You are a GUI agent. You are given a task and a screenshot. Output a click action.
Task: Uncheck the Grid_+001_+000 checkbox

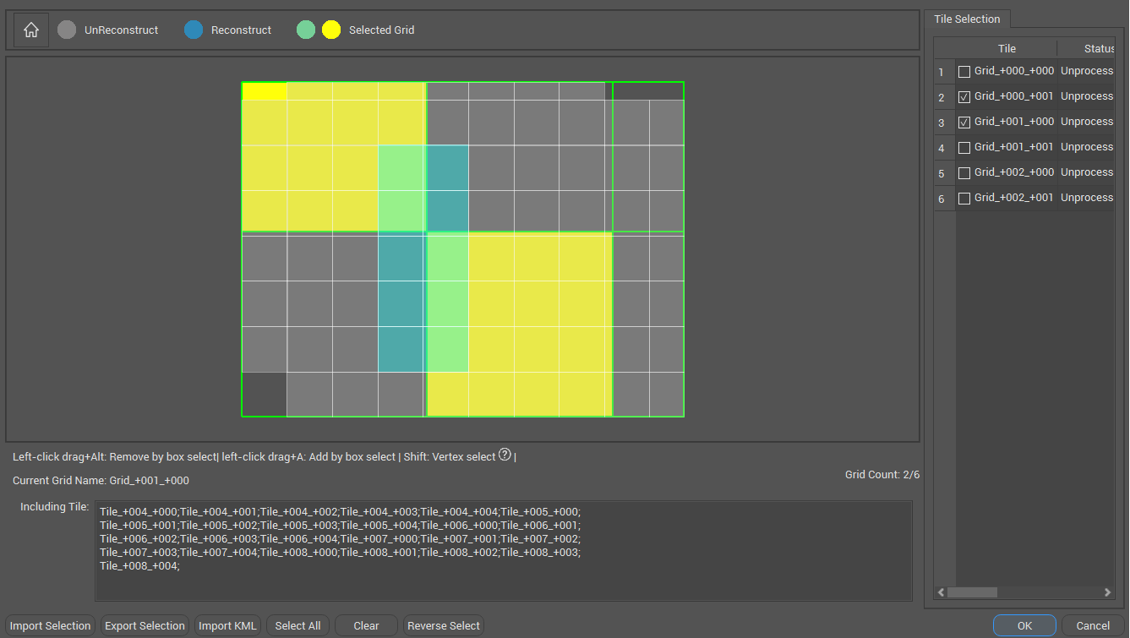pyautogui.click(x=964, y=123)
